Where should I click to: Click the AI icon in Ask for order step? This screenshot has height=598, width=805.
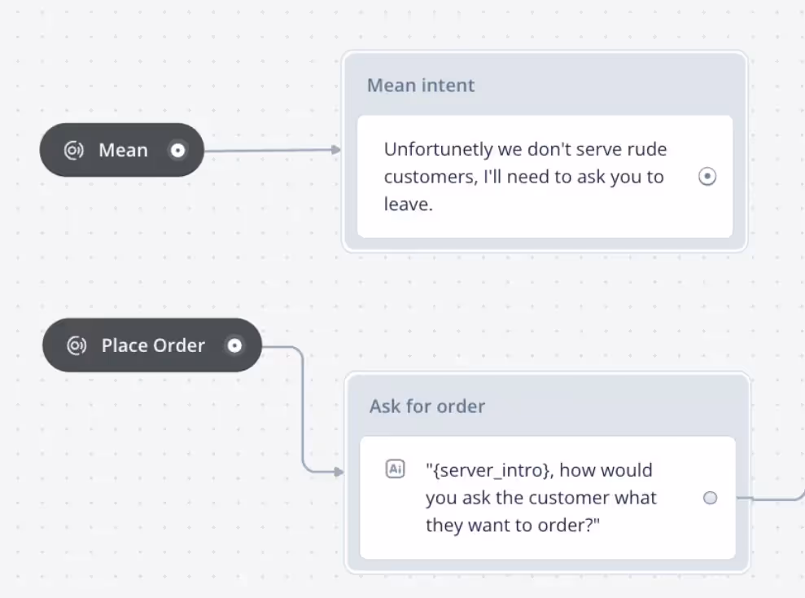pyautogui.click(x=396, y=469)
